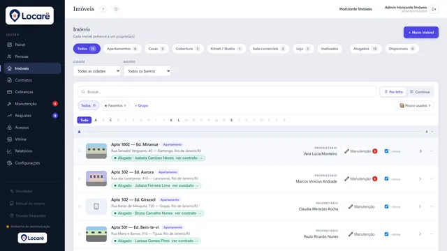Click the history clock icon near title
This screenshot has width=447, height=251.
tap(116, 9)
